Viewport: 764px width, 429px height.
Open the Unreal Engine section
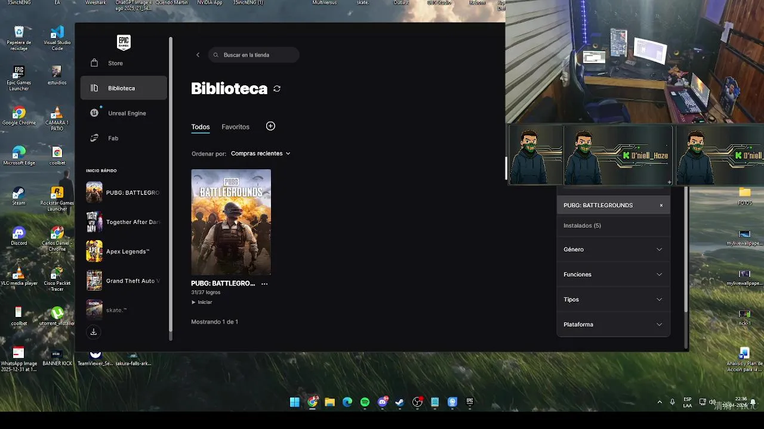click(x=124, y=113)
